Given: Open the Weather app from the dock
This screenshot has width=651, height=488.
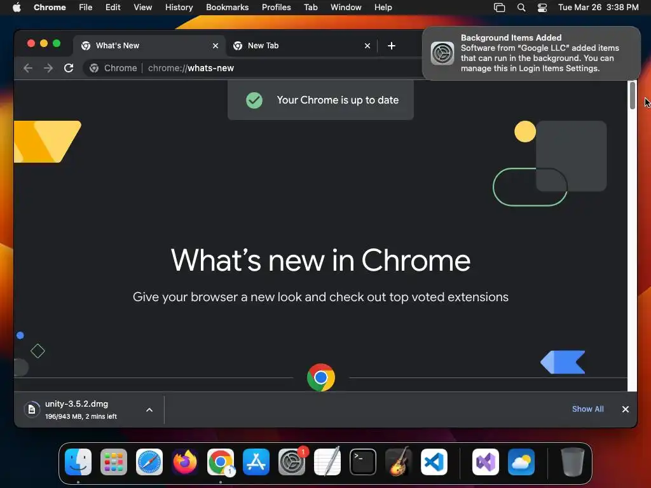Looking at the screenshot, I should [x=521, y=462].
